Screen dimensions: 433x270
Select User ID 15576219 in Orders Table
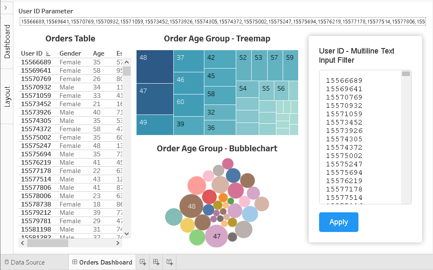click(36, 163)
